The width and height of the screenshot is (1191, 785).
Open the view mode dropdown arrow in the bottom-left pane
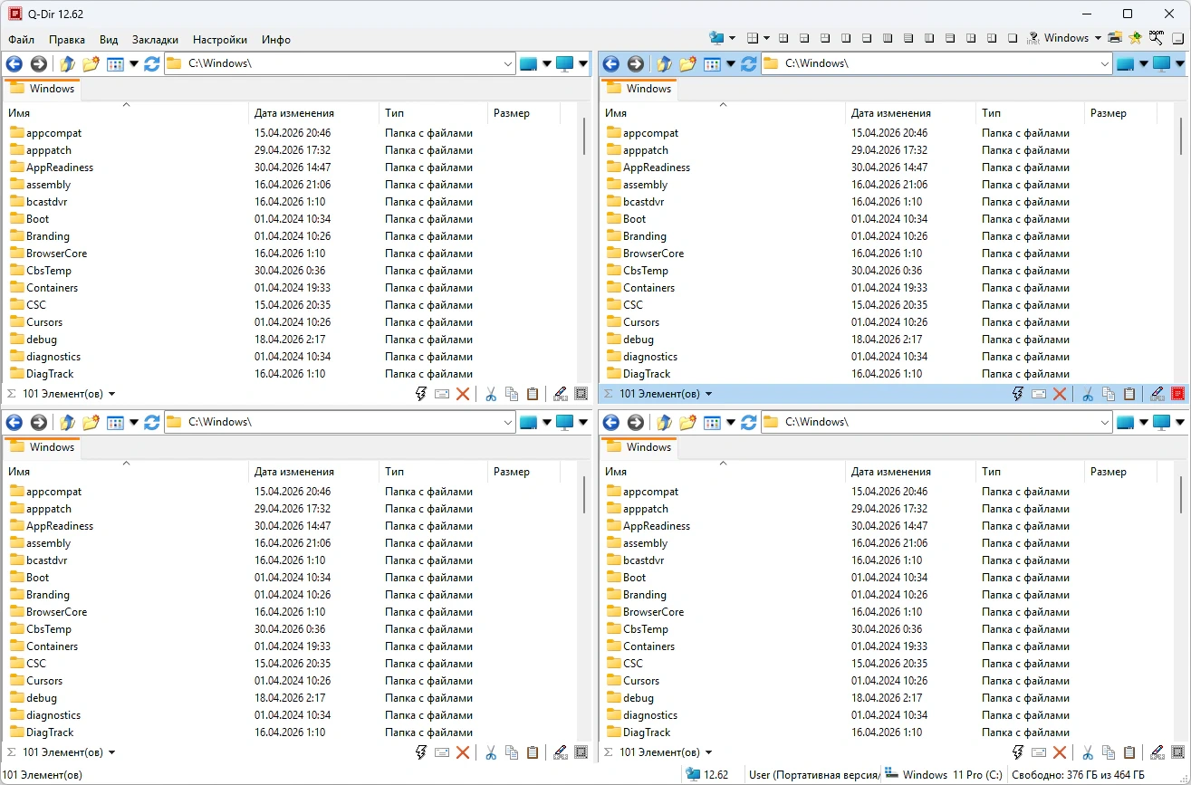pos(134,422)
